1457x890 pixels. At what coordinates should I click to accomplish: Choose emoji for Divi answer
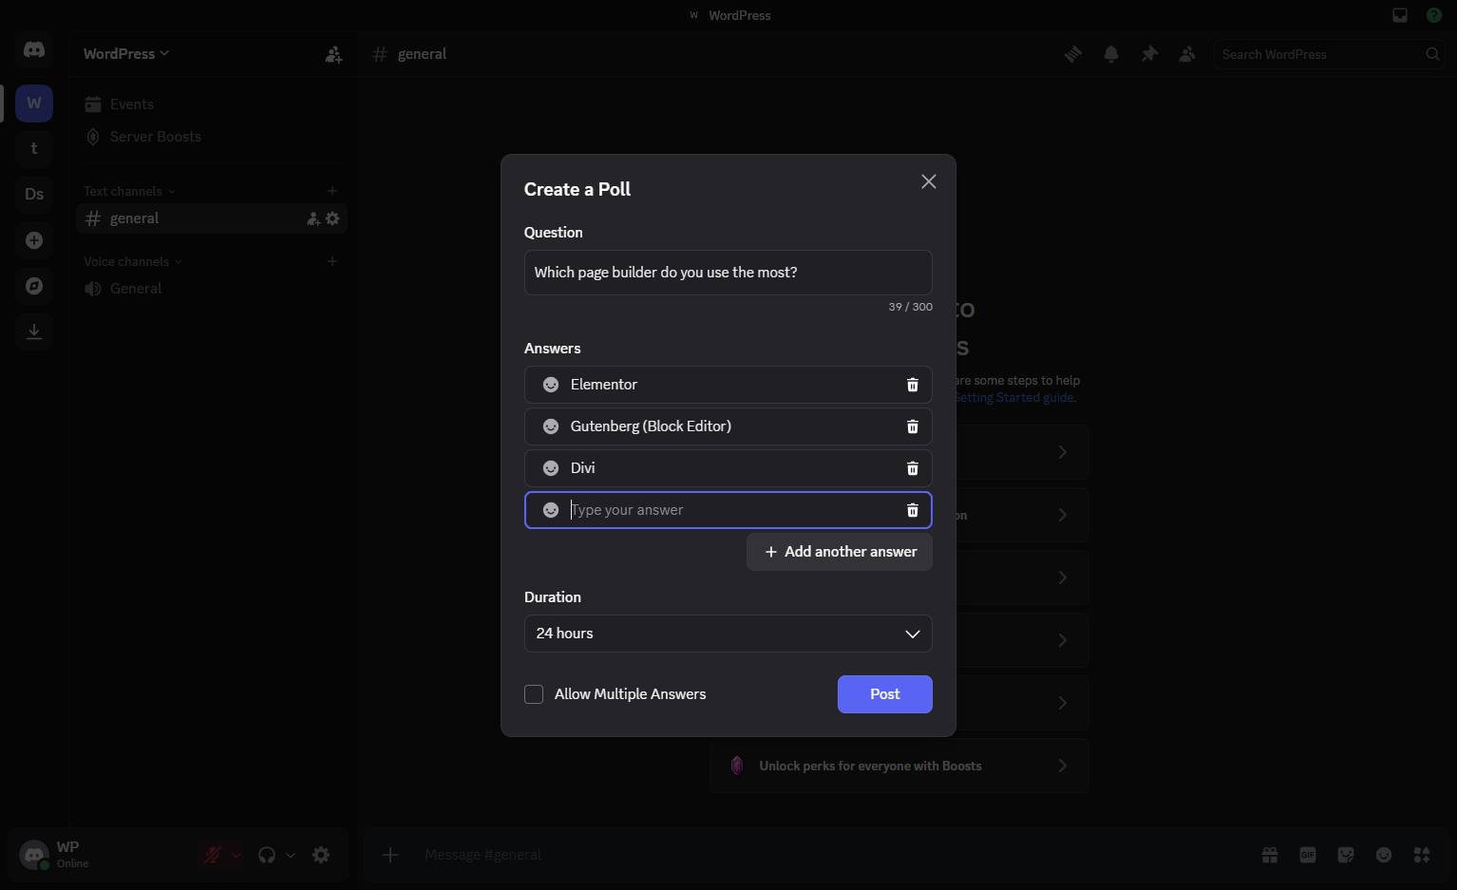click(x=551, y=468)
